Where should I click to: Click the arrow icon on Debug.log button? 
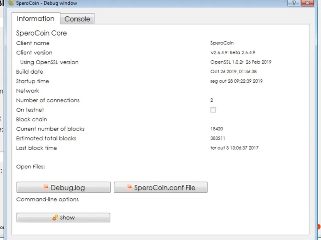[x=46, y=187]
